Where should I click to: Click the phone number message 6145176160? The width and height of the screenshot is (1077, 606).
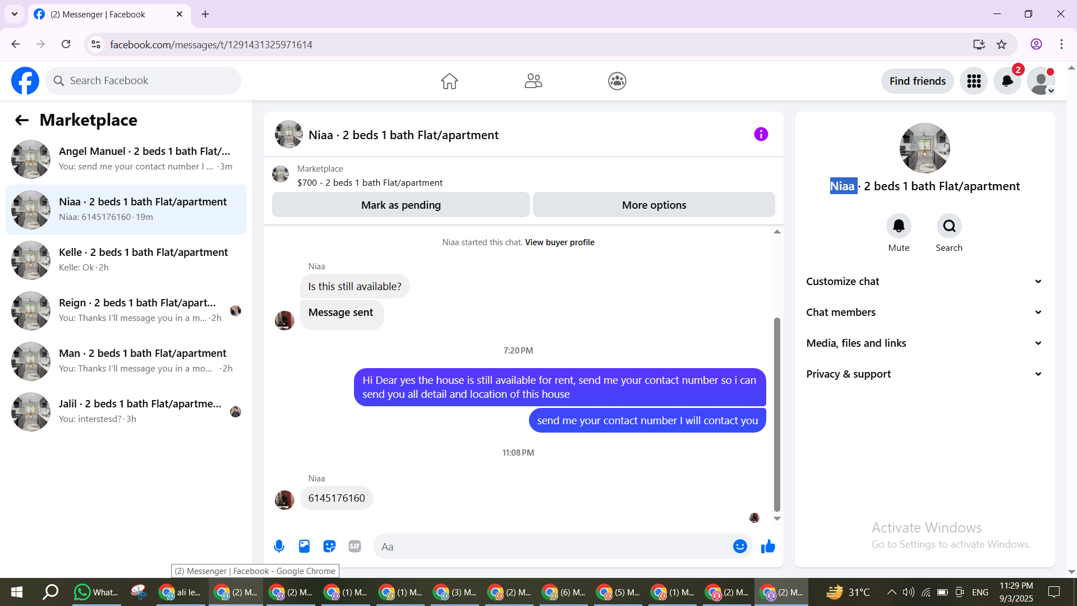click(x=337, y=498)
